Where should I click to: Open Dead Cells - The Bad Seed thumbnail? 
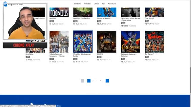(x=83, y=12)
